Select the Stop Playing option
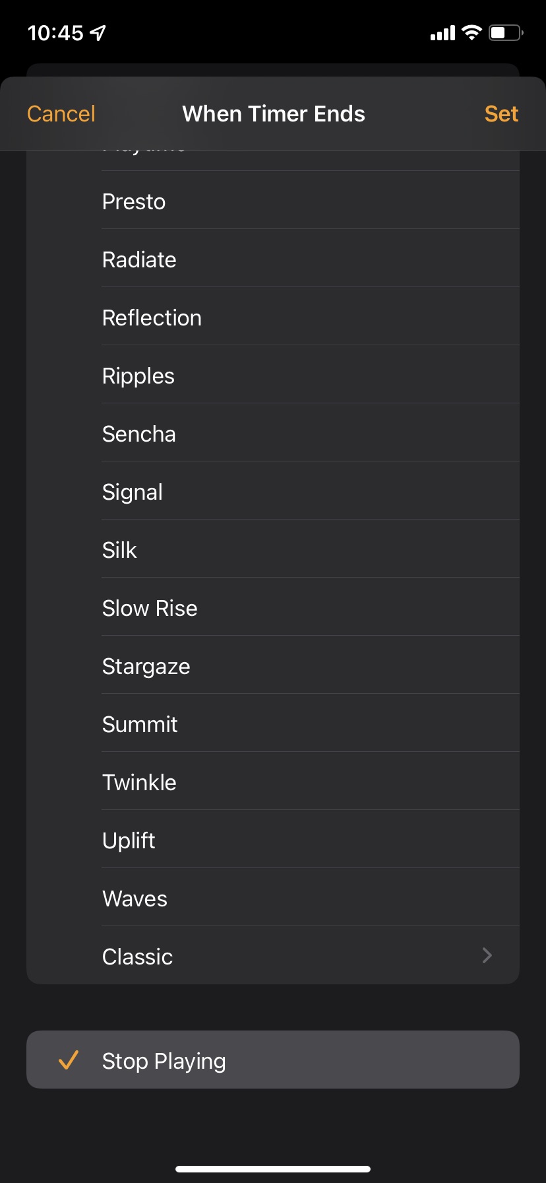Image resolution: width=546 pixels, height=1183 pixels. (164, 1061)
